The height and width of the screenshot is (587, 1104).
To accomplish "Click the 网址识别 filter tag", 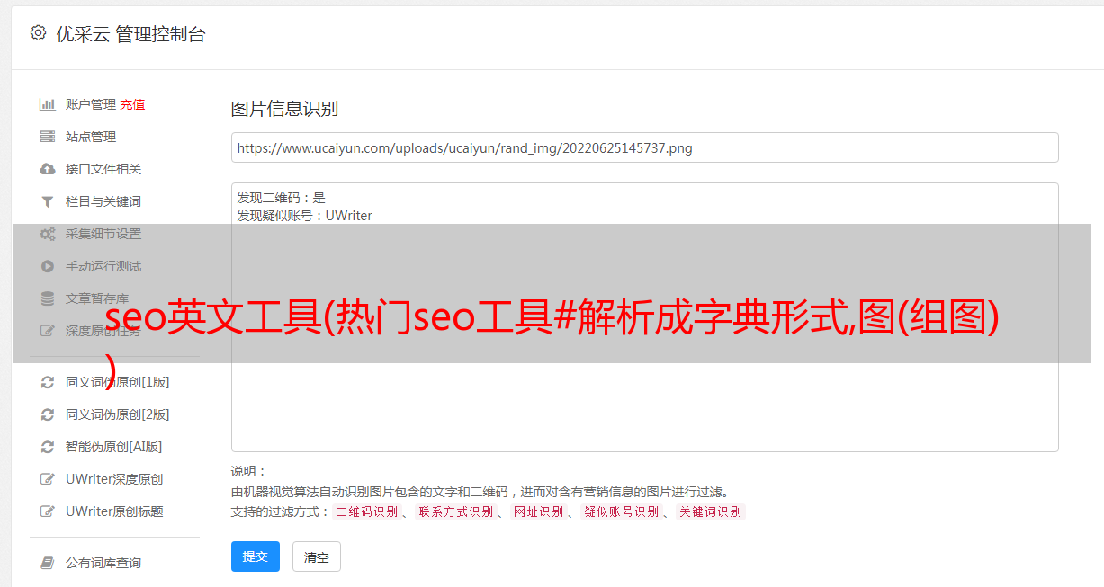I will tap(538, 511).
